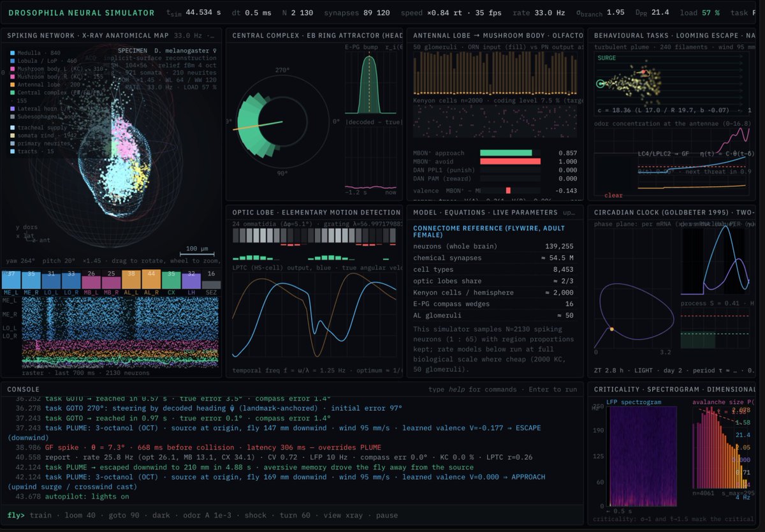Select the Lobula / LoP legend entry

click(45, 61)
